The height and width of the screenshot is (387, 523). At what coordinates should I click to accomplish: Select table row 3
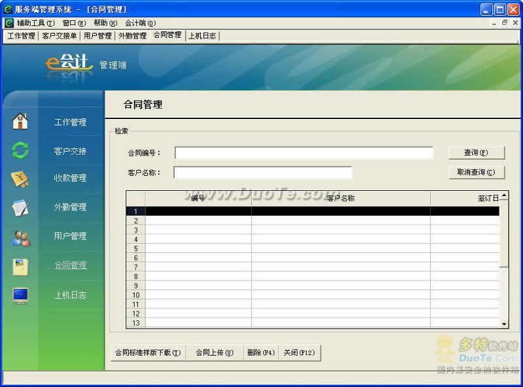tap(313, 230)
